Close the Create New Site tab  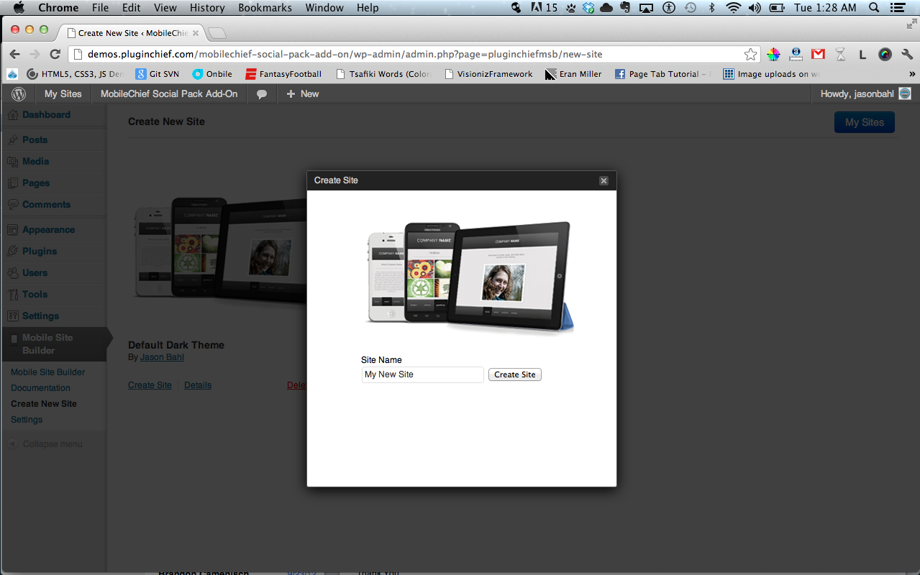click(196, 33)
